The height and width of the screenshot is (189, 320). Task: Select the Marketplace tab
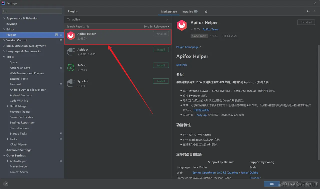click(x=169, y=12)
